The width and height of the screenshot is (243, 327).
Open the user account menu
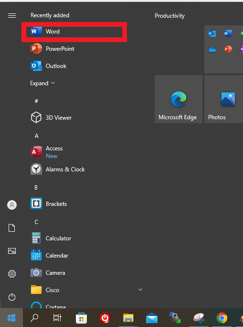[x=12, y=205]
